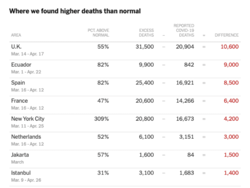The height and width of the screenshot is (188, 250).
Task: Click the 842 reported deaths value
Action: pos(189,65)
